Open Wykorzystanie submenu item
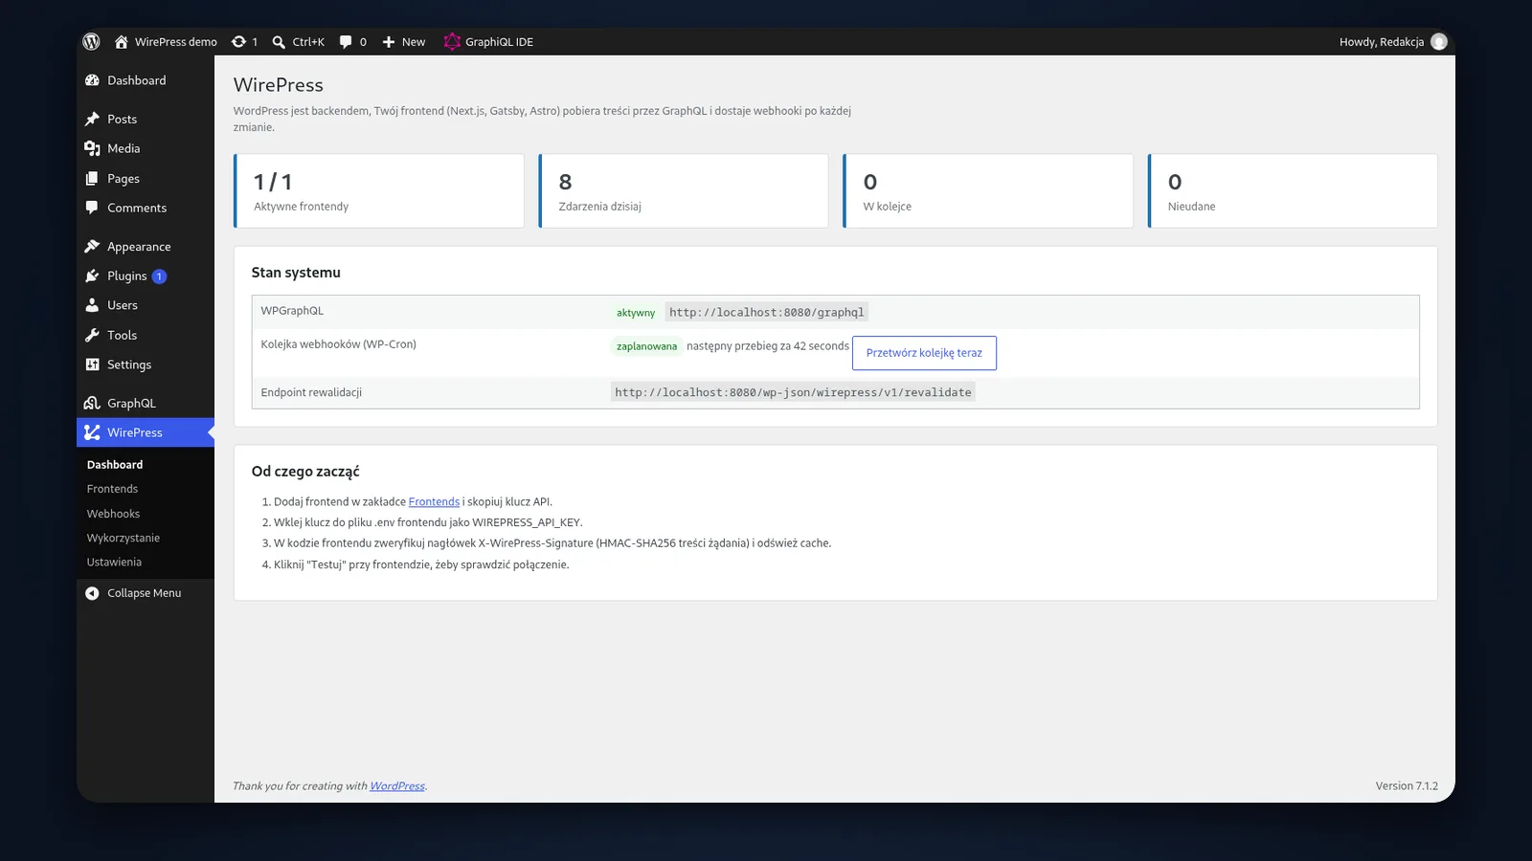 [x=124, y=538]
